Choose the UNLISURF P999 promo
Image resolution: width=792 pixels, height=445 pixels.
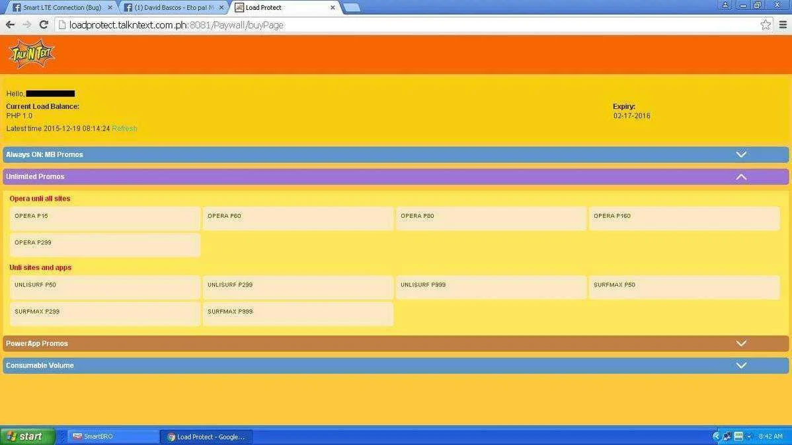491,288
